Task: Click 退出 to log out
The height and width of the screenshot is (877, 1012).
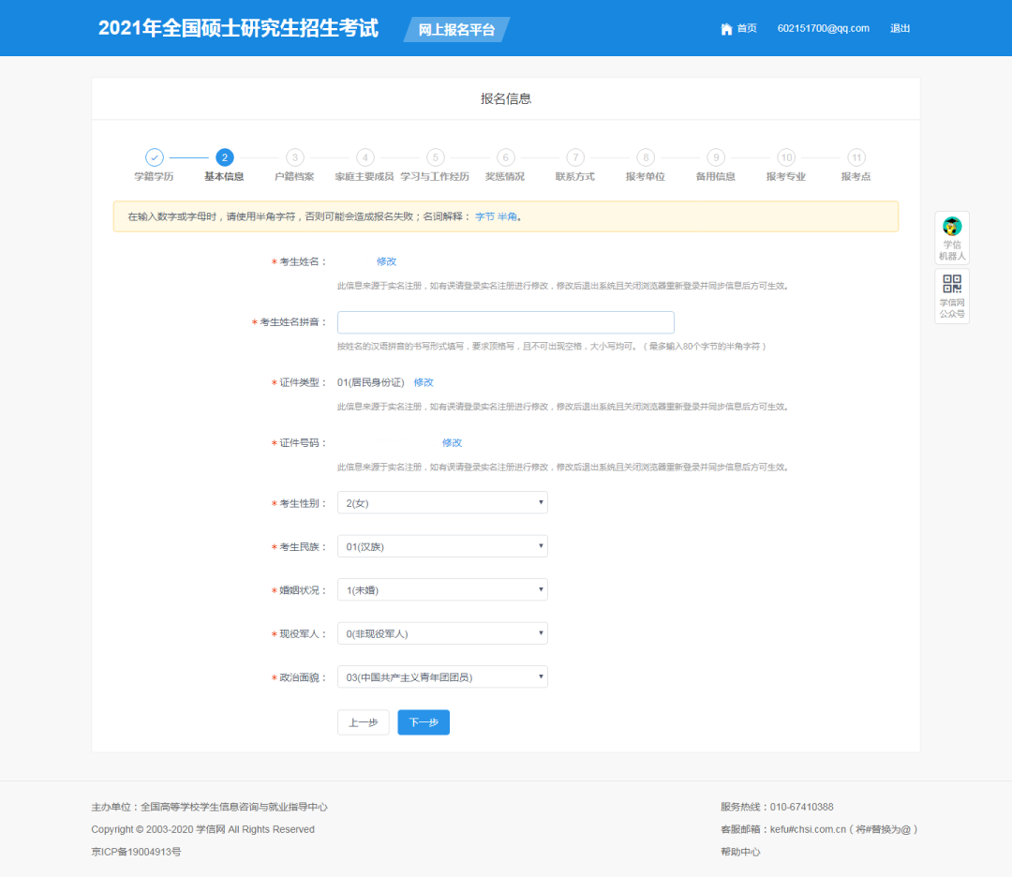Action: tap(899, 28)
